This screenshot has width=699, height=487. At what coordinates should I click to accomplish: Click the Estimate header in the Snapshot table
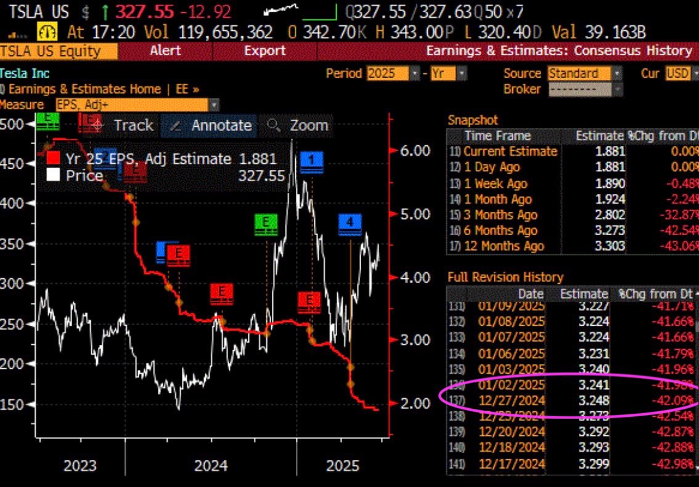tap(599, 136)
